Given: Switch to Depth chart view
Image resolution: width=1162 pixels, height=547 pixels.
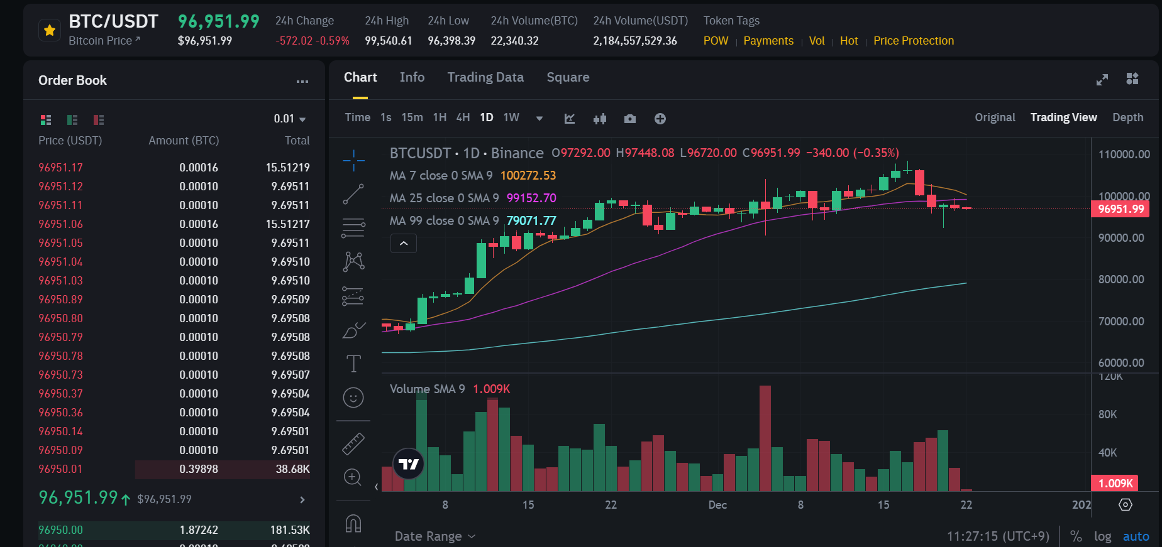Looking at the screenshot, I should pos(1127,117).
